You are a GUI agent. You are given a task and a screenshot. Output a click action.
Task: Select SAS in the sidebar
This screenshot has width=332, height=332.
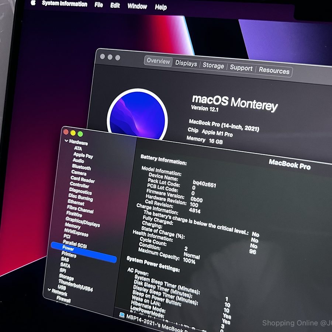coord(65,259)
